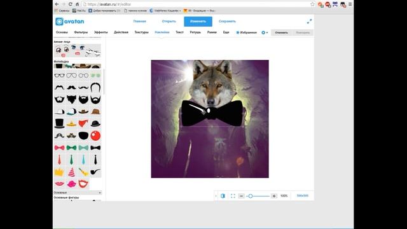Screen dimensions: 407x229
Task: Expand the Основные sticker category dropdown
Action: coord(78,193)
